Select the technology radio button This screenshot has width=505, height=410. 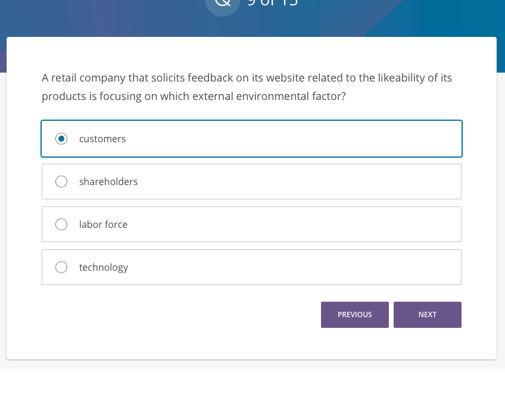[x=61, y=267]
